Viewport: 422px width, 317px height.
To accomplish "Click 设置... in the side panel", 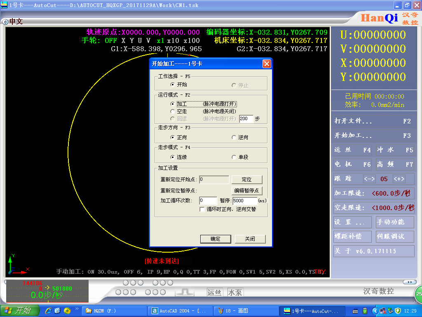I will pyautogui.click(x=352, y=222).
